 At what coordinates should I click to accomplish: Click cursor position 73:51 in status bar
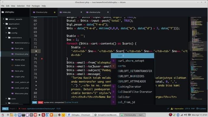point(58,109)
